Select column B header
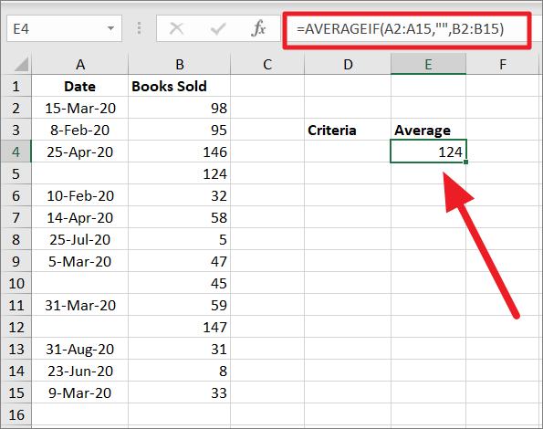 [180, 65]
